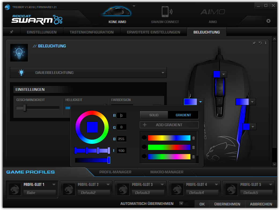Toggle Automatisch Übernehmen switch
Image resolution: width=280 pixels, height=210 pixels.
click(x=184, y=204)
